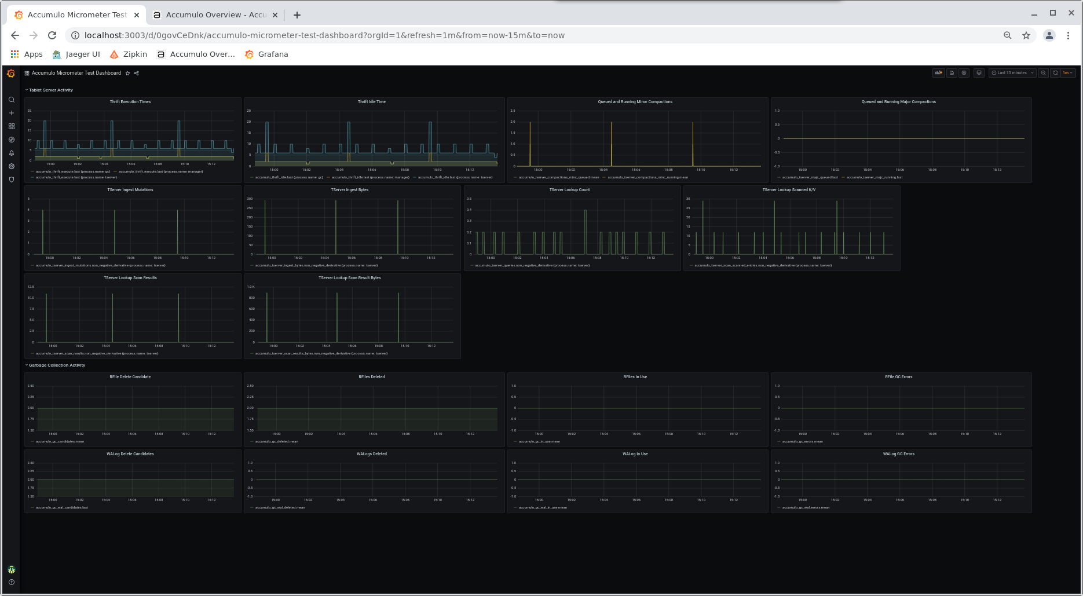
Task: Click WALog GC Errors panel title
Action: tap(899, 454)
